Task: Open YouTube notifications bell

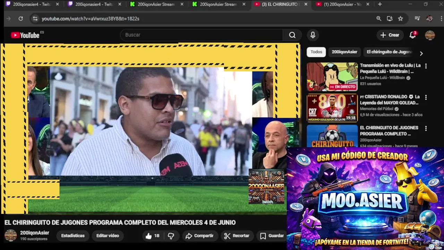Action: (x=412, y=35)
